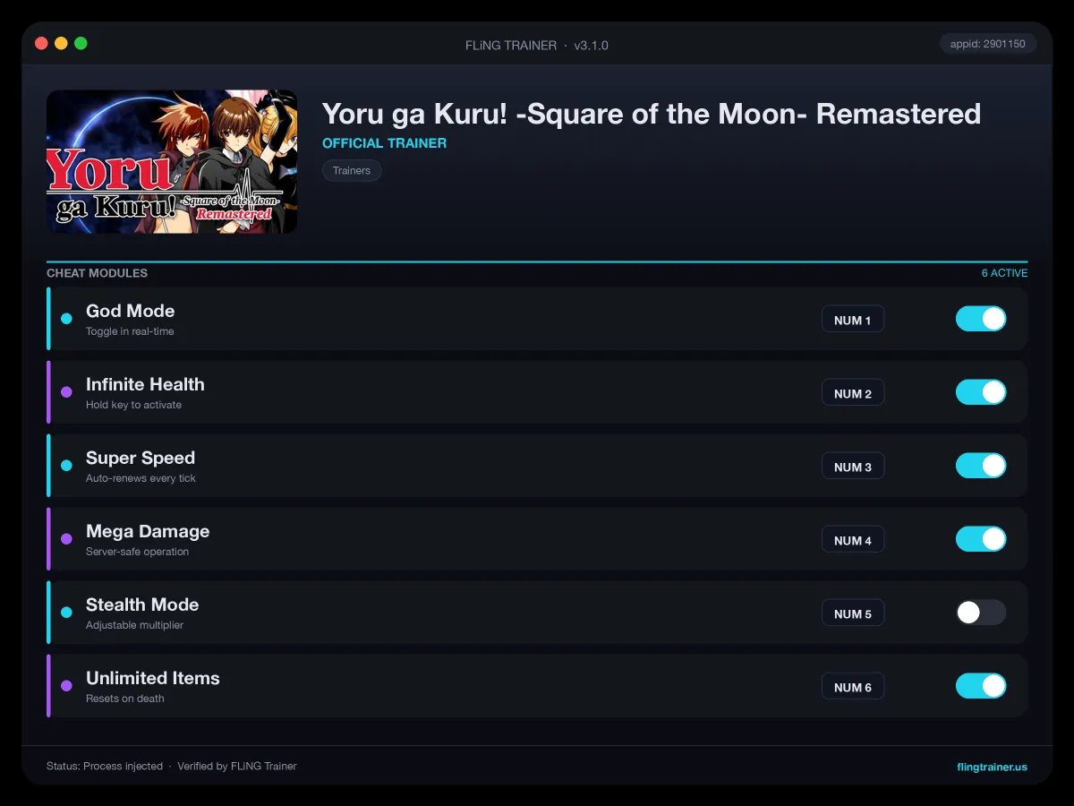
Task: Click the NUM 1 hotkey button
Action: [x=853, y=320]
